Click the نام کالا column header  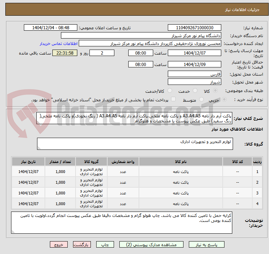[x=181, y=162]
